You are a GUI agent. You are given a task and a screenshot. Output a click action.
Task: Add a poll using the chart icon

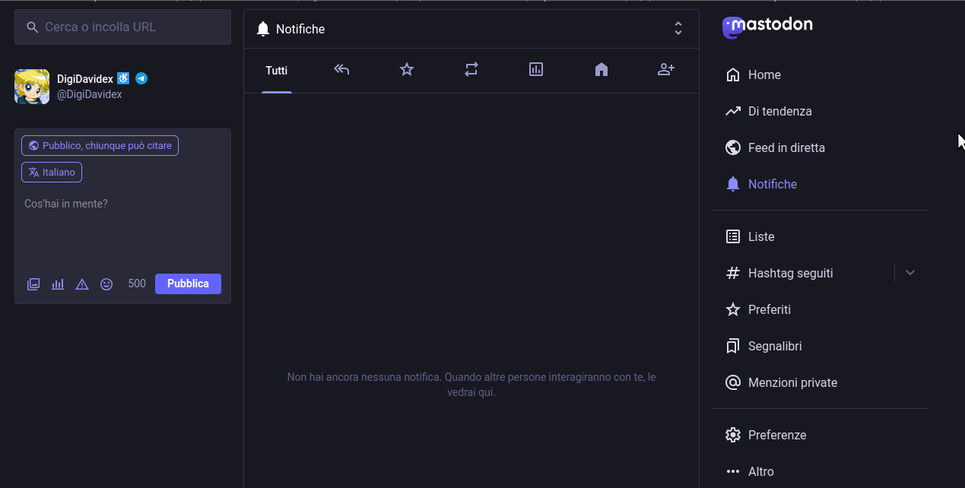point(58,284)
